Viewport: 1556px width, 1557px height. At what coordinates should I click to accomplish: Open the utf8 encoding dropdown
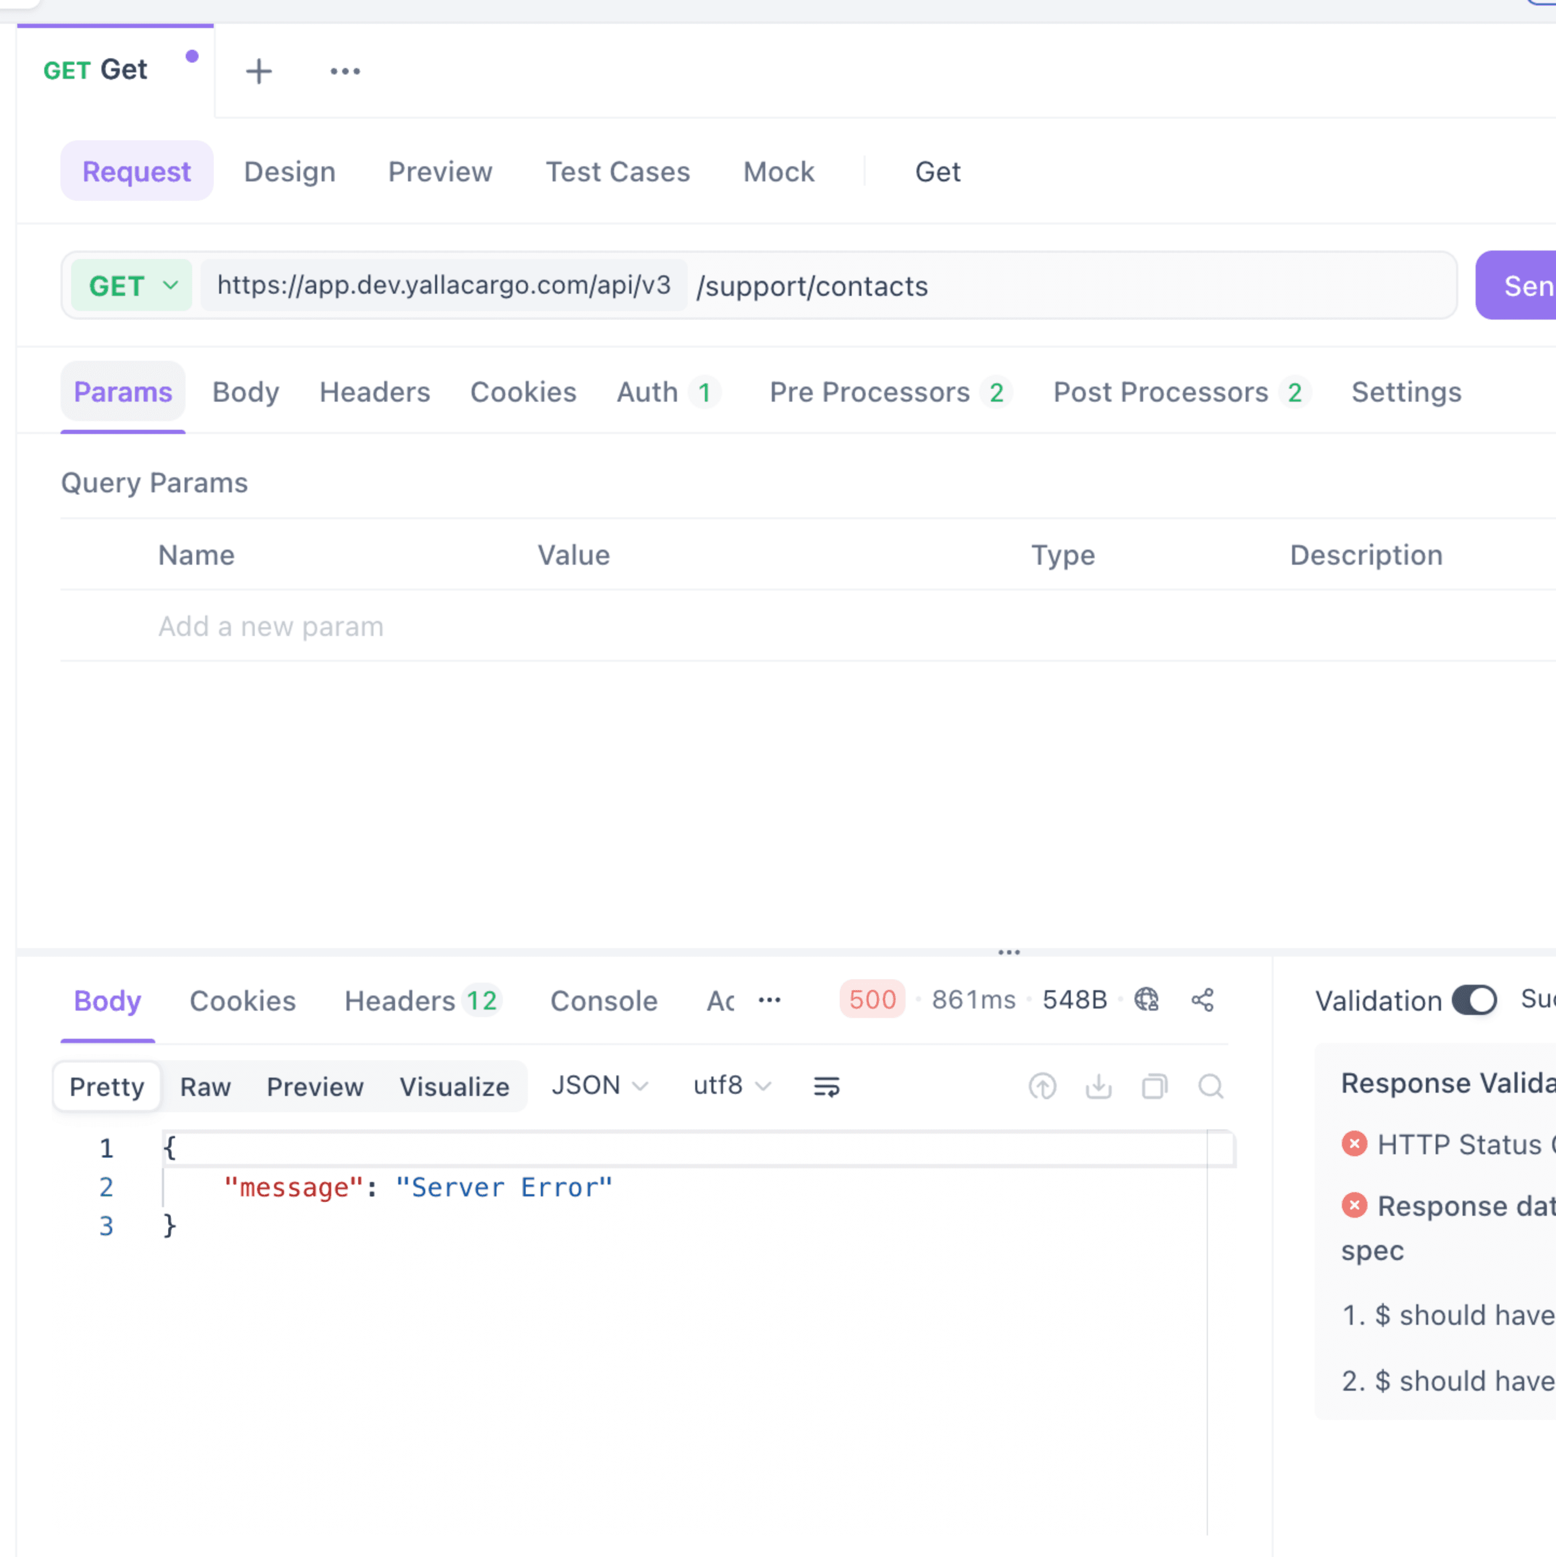coord(732,1086)
